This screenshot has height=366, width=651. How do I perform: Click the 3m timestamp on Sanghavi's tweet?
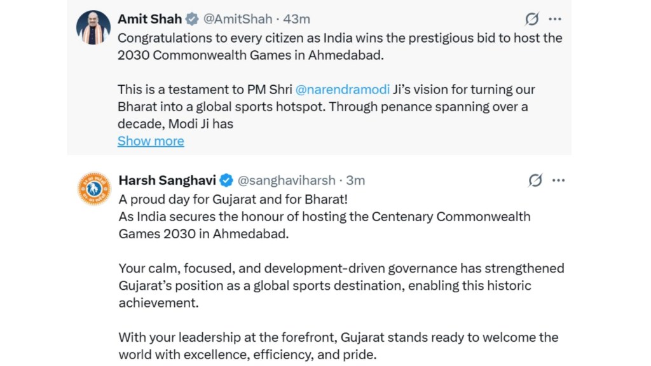(x=355, y=180)
